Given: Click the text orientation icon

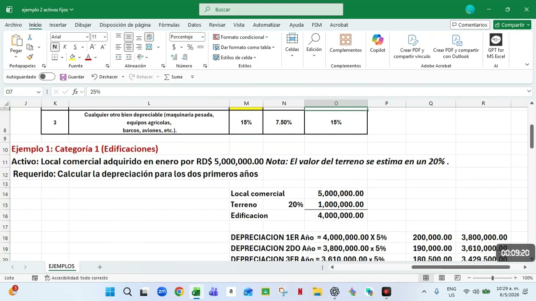Looking at the screenshot, I should coord(140,57).
